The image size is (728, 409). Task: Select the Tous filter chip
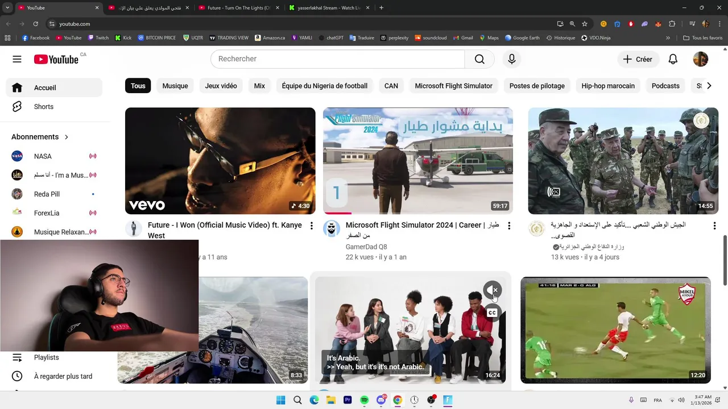point(138,86)
